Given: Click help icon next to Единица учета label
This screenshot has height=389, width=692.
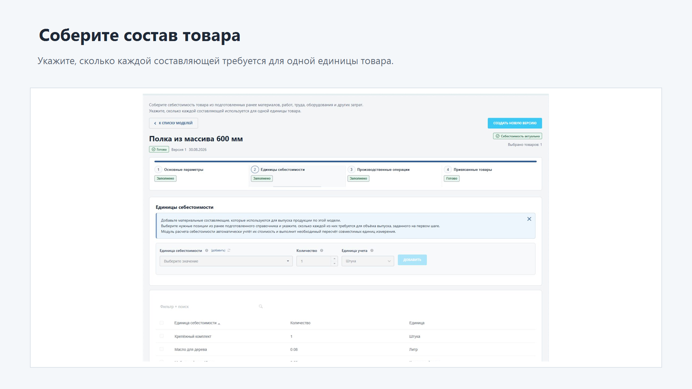Looking at the screenshot, I should 372,251.
